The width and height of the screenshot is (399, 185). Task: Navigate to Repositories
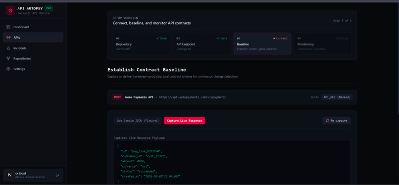(33, 58)
